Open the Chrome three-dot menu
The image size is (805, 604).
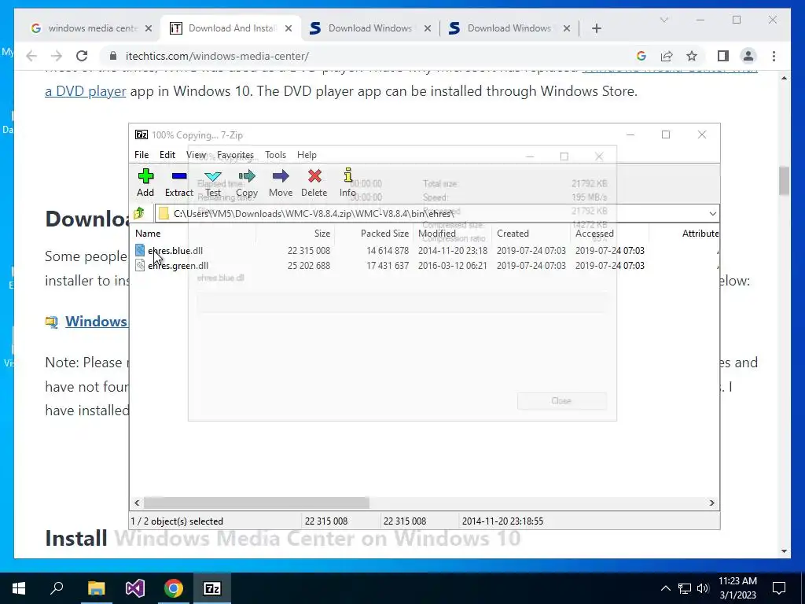[x=774, y=56]
